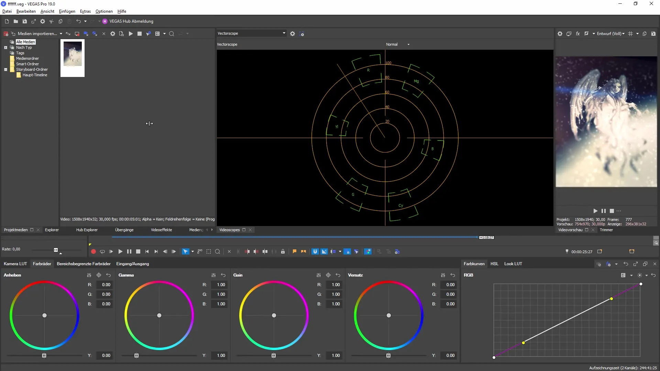Open the Medien importieren dropdown arrow

coord(61,34)
